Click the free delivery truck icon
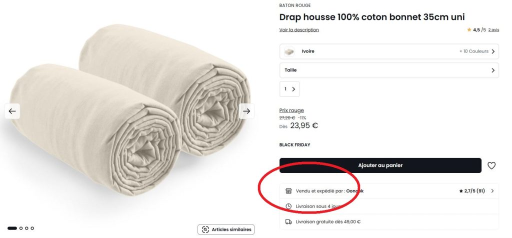 coord(288,221)
